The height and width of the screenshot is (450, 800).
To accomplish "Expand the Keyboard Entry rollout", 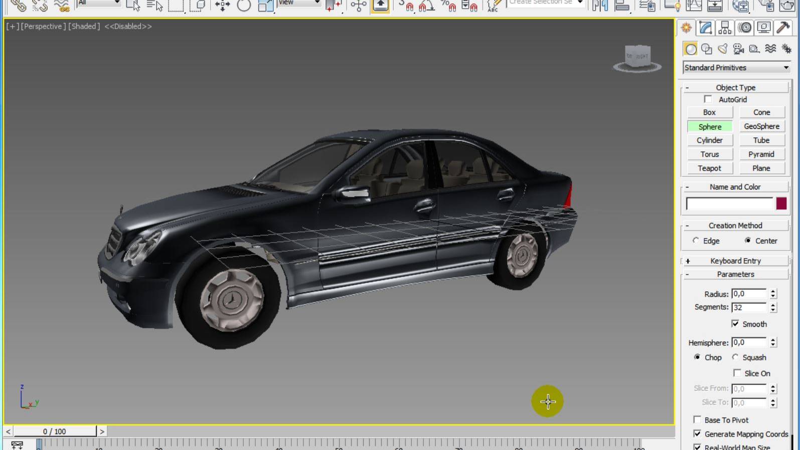I will [735, 261].
